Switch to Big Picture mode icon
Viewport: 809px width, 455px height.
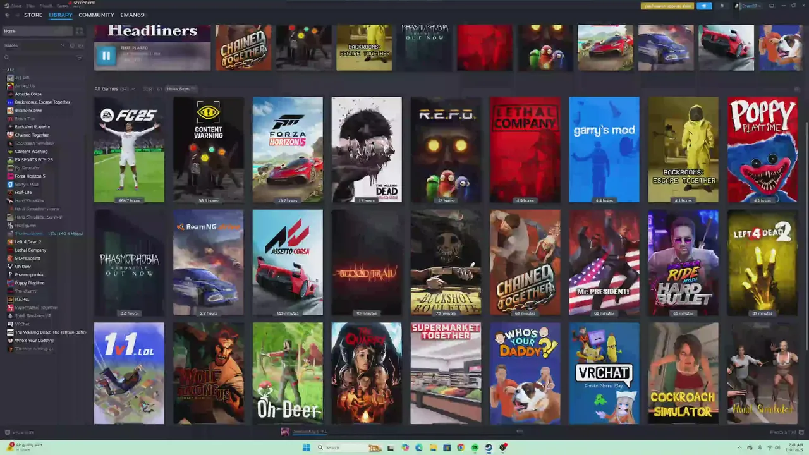pos(771,6)
